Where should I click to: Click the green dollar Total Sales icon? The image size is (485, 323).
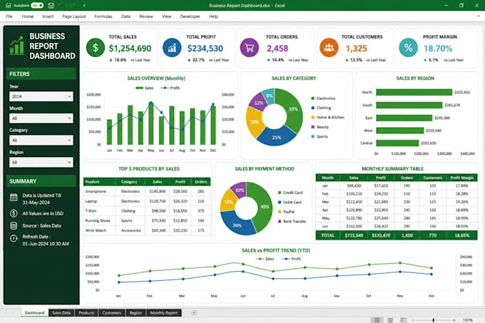(96, 48)
